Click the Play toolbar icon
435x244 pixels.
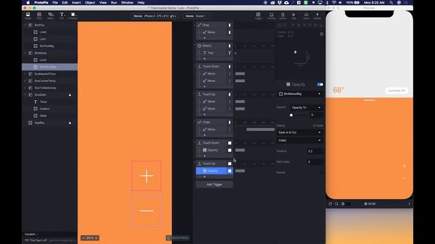294,16
